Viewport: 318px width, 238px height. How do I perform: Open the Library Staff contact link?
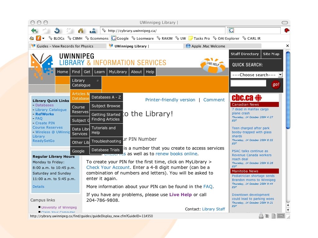[213, 209]
